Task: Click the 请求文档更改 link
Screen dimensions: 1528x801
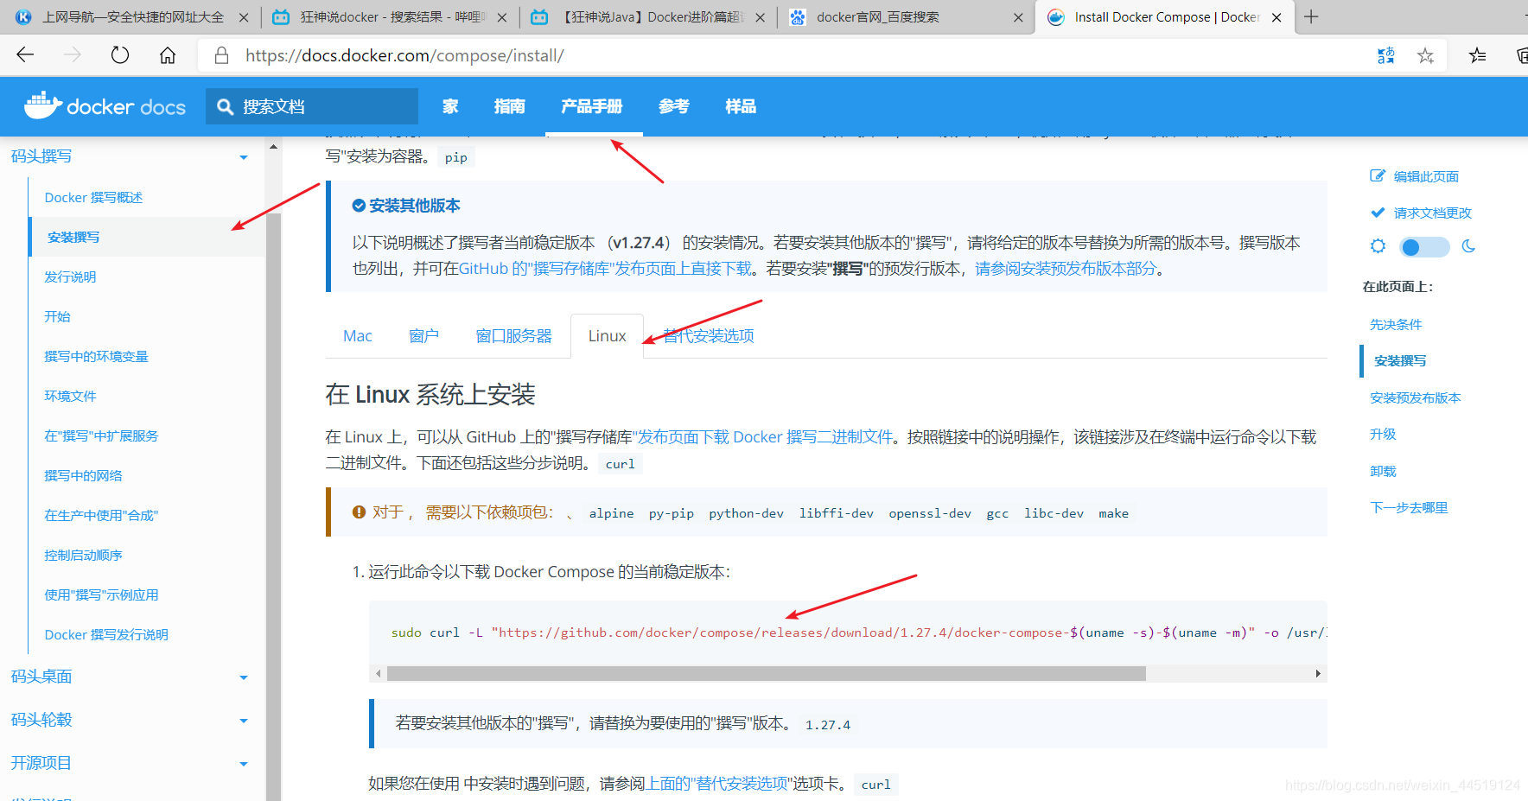Action: coord(1432,213)
